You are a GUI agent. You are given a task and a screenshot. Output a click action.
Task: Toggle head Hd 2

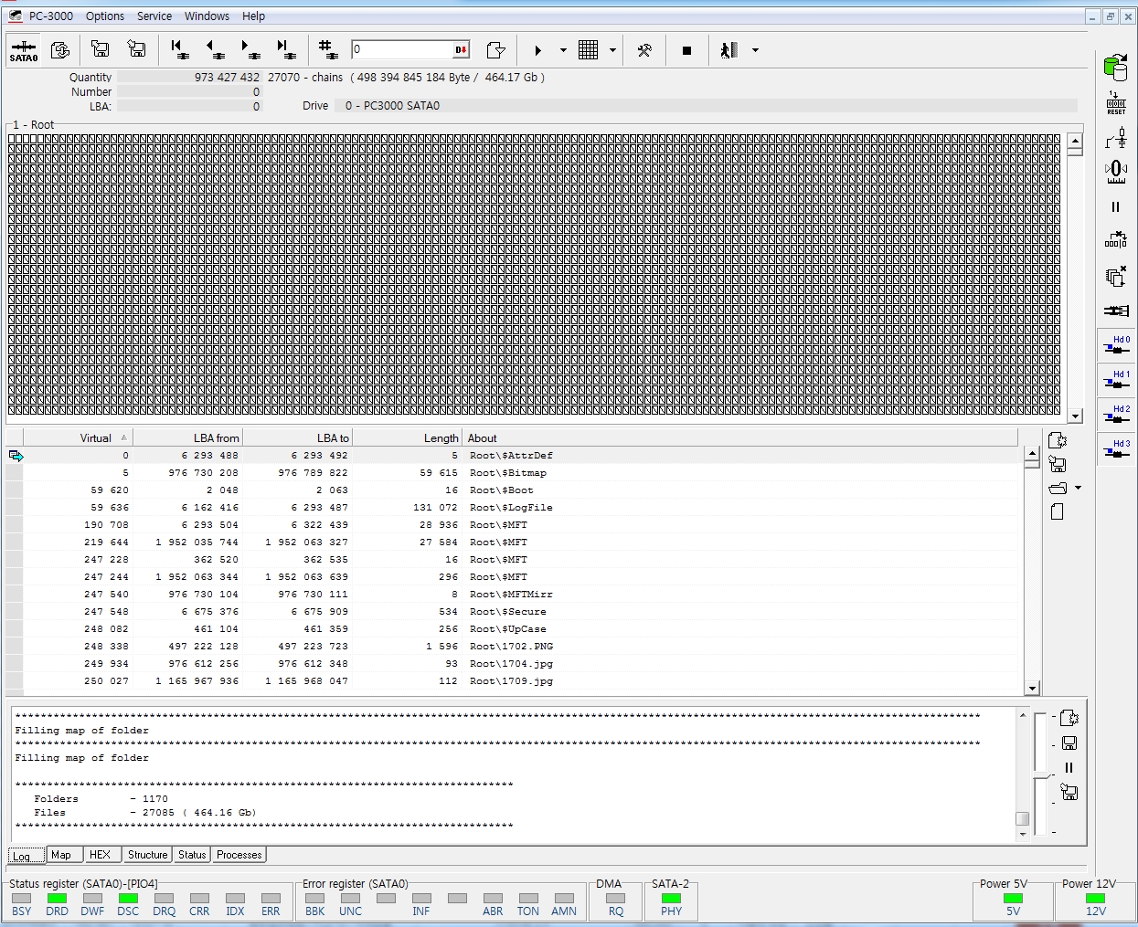(1116, 414)
